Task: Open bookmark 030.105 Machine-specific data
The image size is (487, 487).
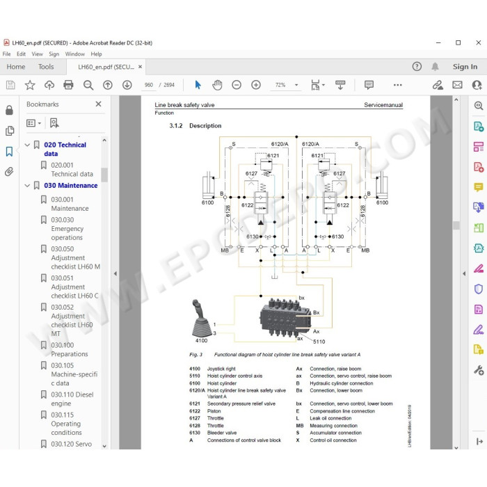Action: coord(74,374)
